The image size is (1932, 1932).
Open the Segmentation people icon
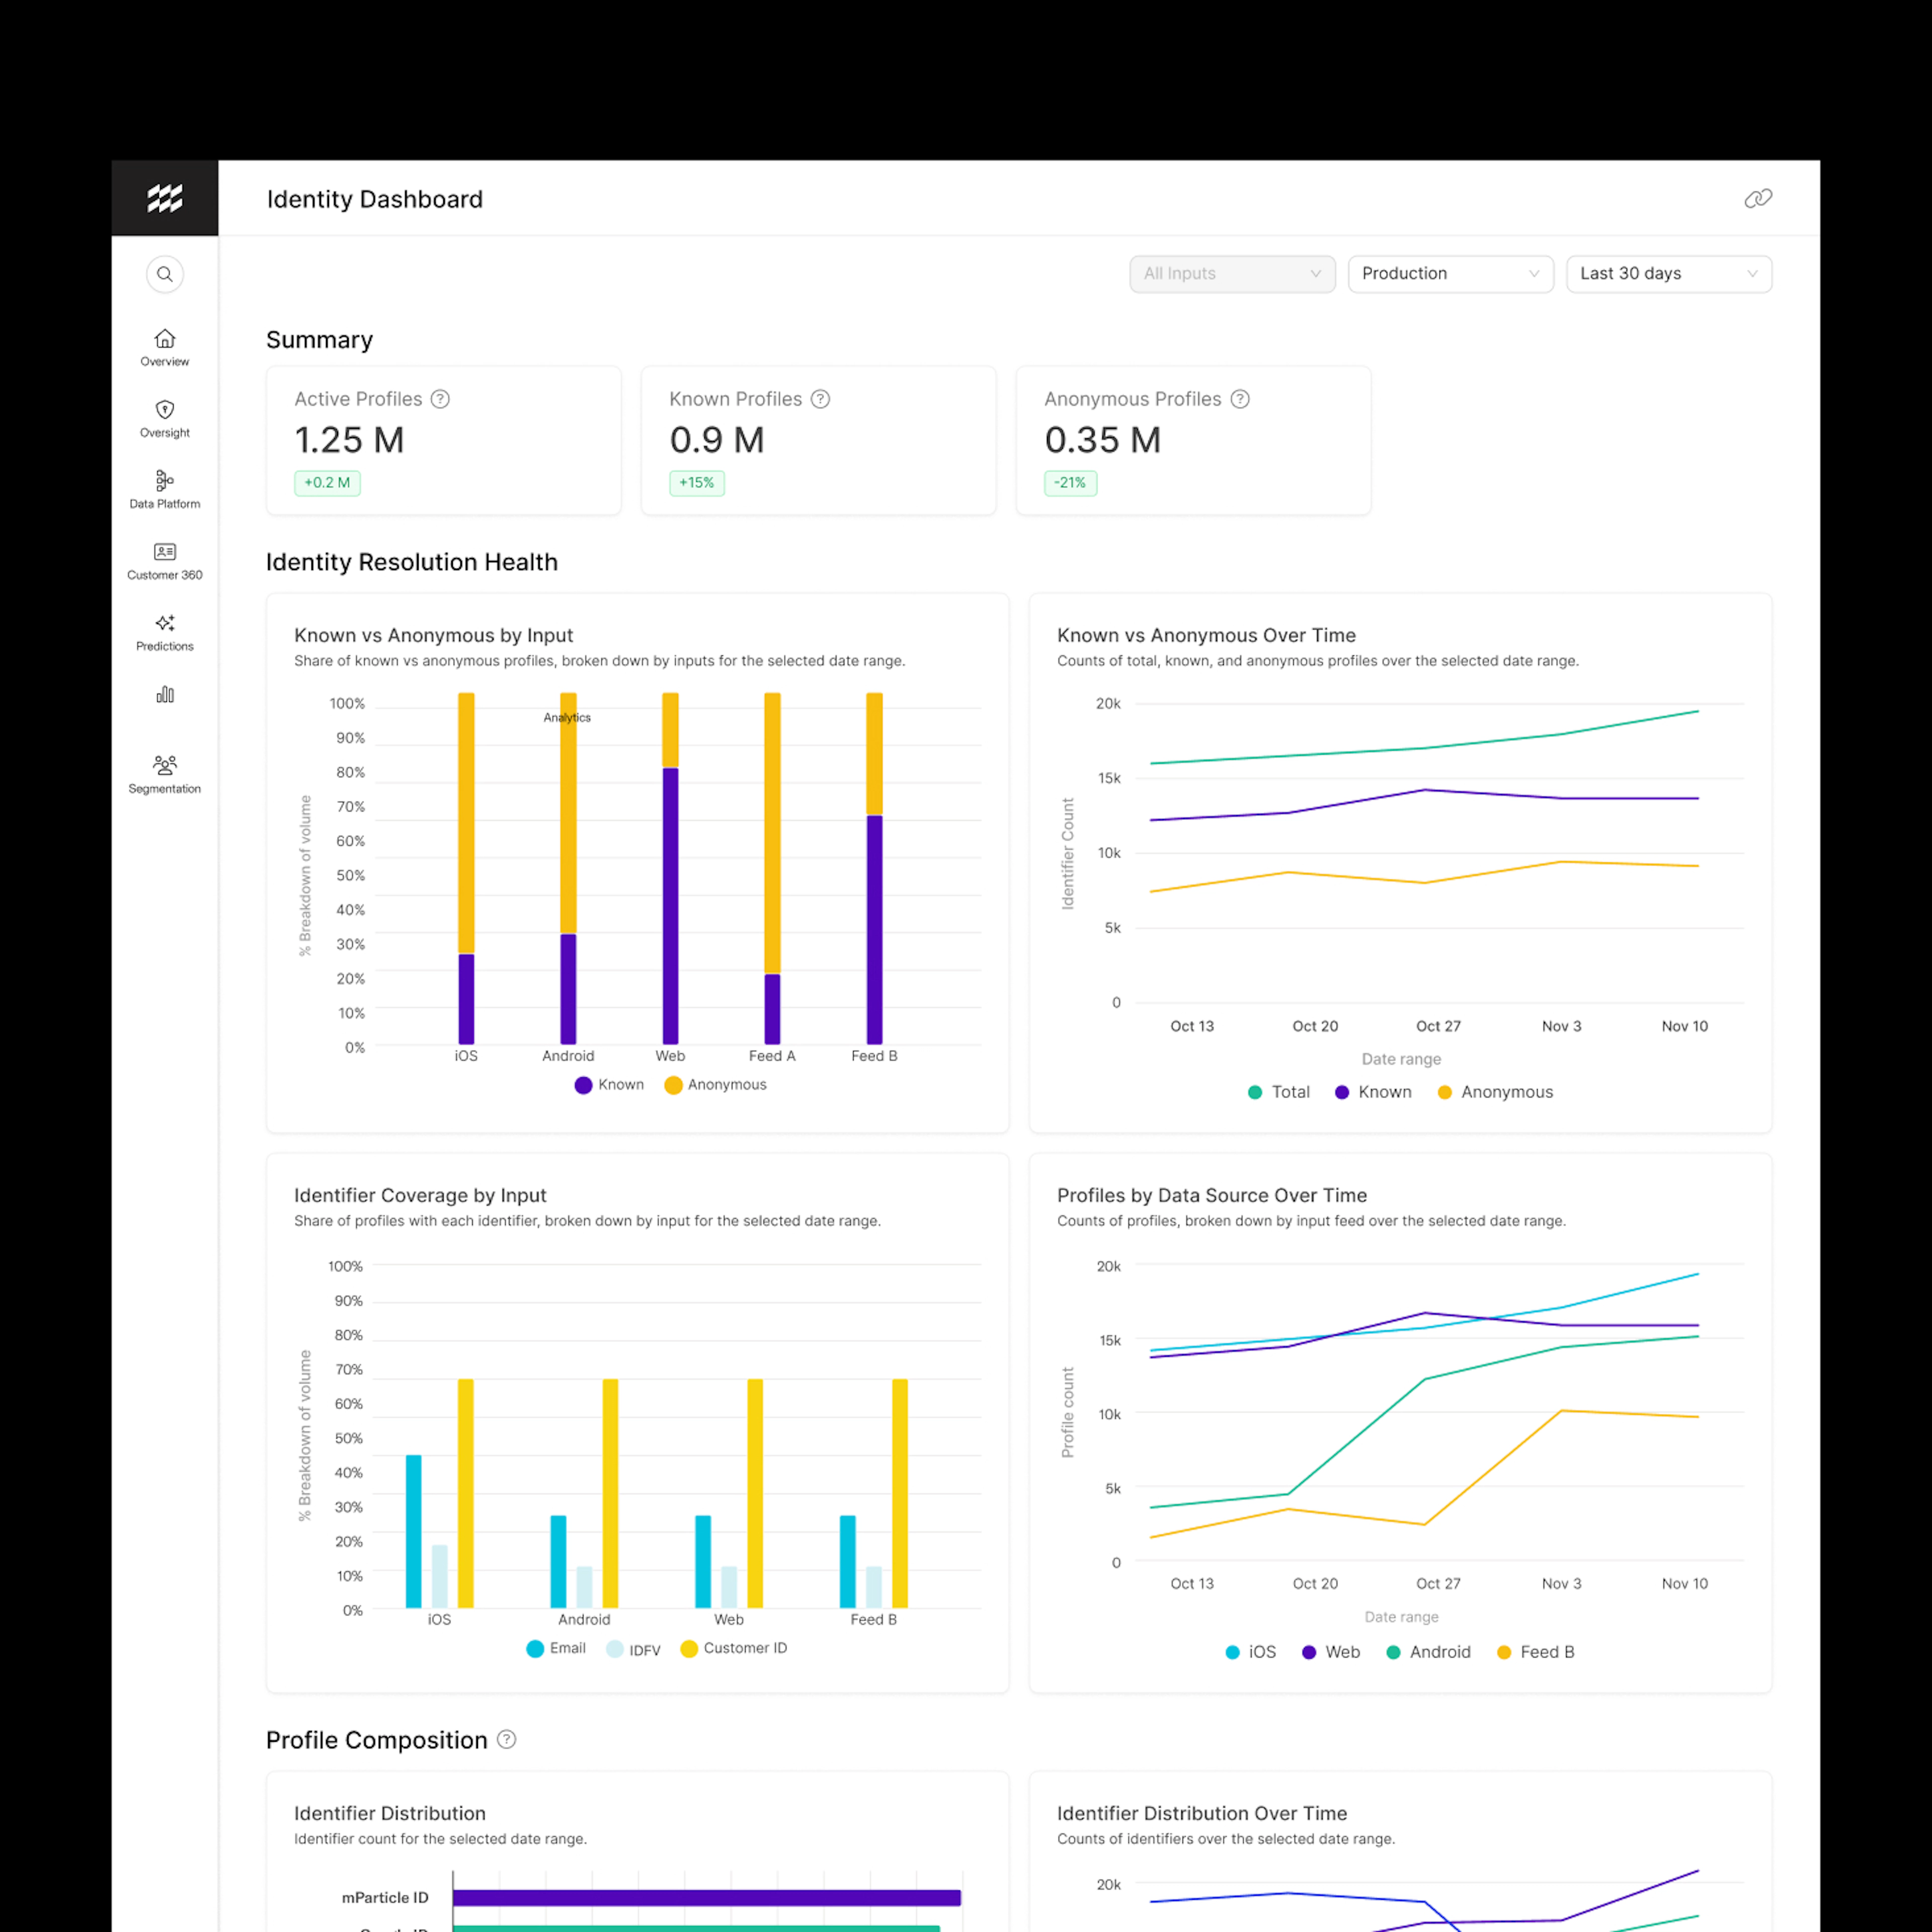165,765
